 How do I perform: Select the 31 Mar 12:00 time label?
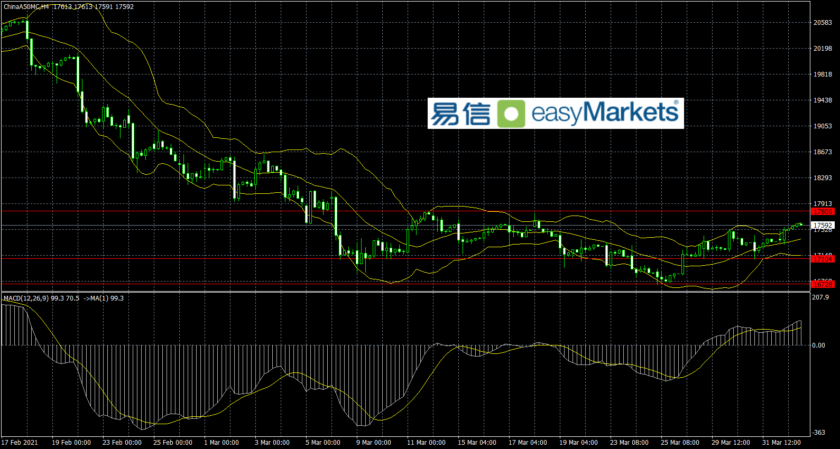point(781,443)
